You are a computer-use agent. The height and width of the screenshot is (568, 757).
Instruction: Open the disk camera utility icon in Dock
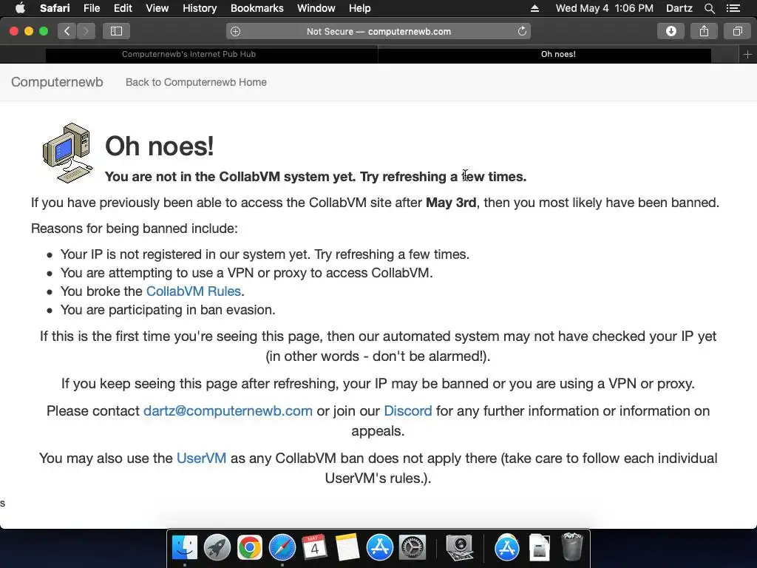point(459,548)
